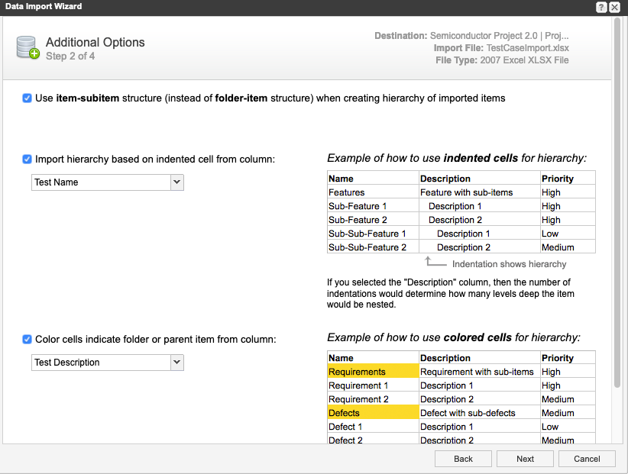The width and height of the screenshot is (628, 474).
Task: Close the Data Import Wizard dialog
Action: click(x=614, y=7)
